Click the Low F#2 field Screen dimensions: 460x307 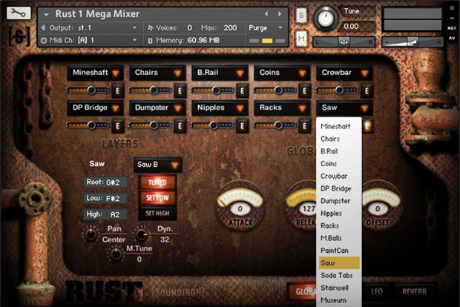[105, 199]
